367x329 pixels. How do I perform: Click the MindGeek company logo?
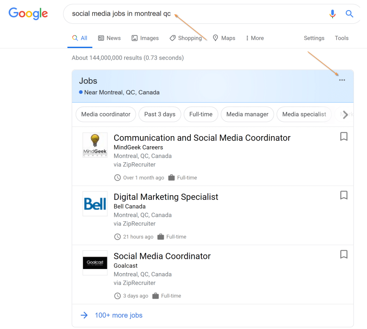click(x=95, y=145)
